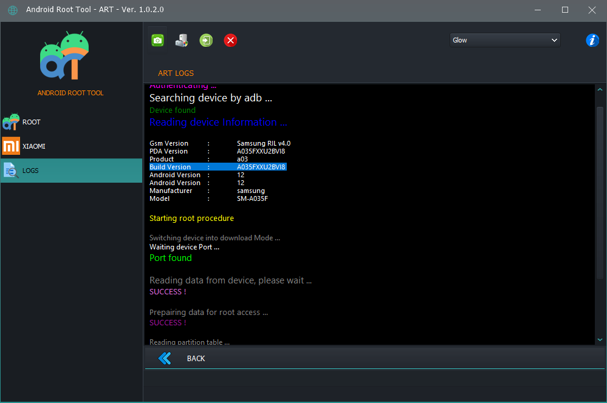Click the log vertical scrollbar thumb
This screenshot has width=607, height=403.
click(x=600, y=192)
